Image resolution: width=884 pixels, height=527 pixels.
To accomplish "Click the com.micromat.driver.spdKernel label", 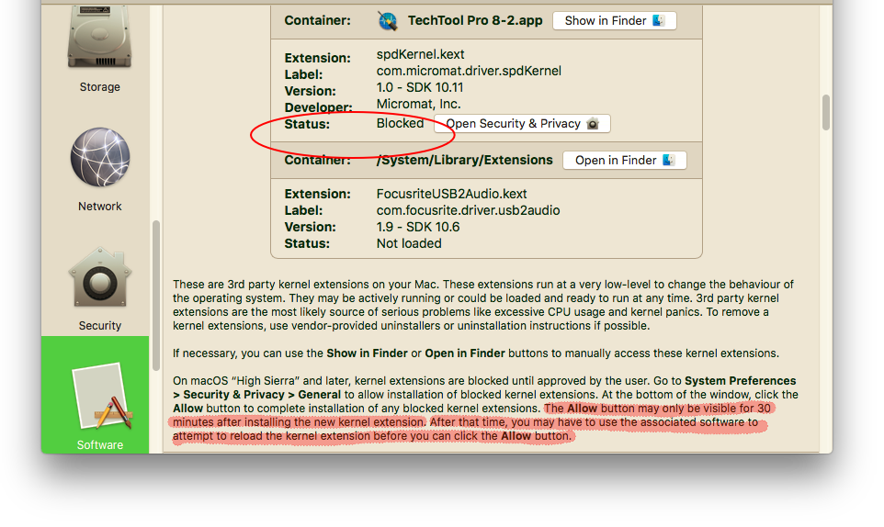I will 469,71.
